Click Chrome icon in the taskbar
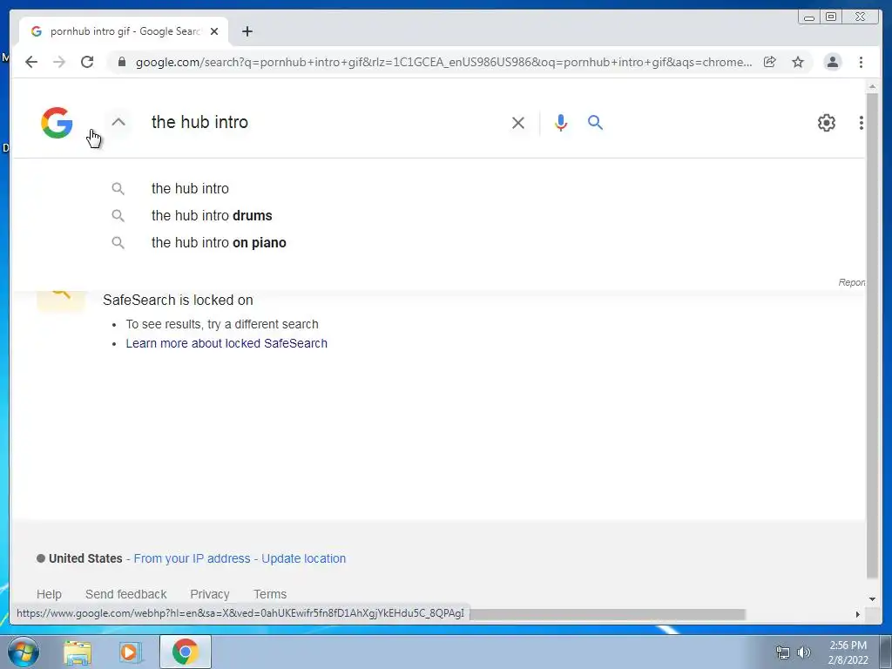 pyautogui.click(x=185, y=652)
